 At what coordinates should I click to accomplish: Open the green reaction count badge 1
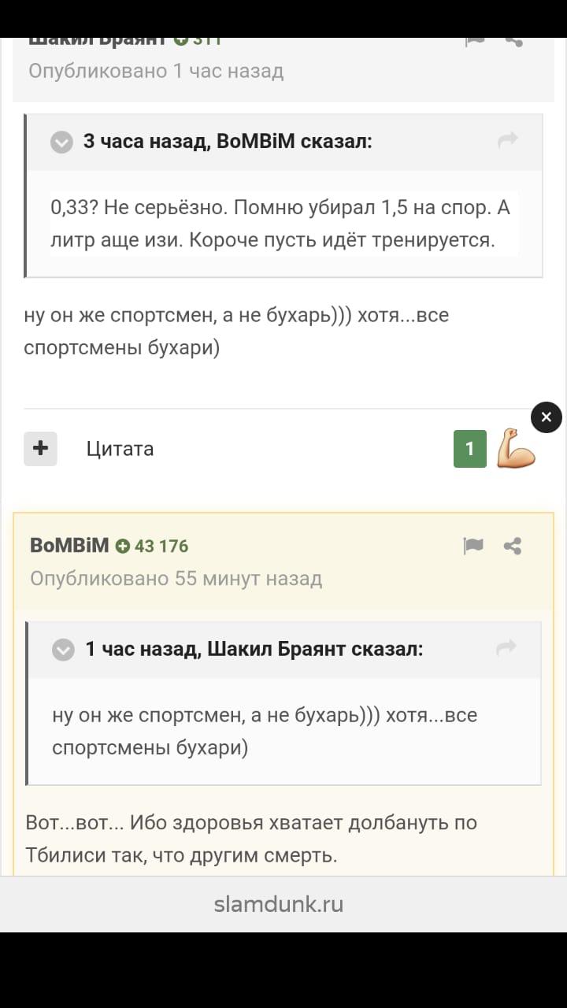point(470,449)
